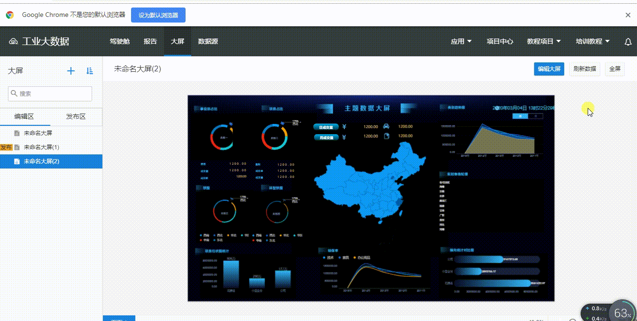Switch trend chart toggle to 周

(520, 116)
